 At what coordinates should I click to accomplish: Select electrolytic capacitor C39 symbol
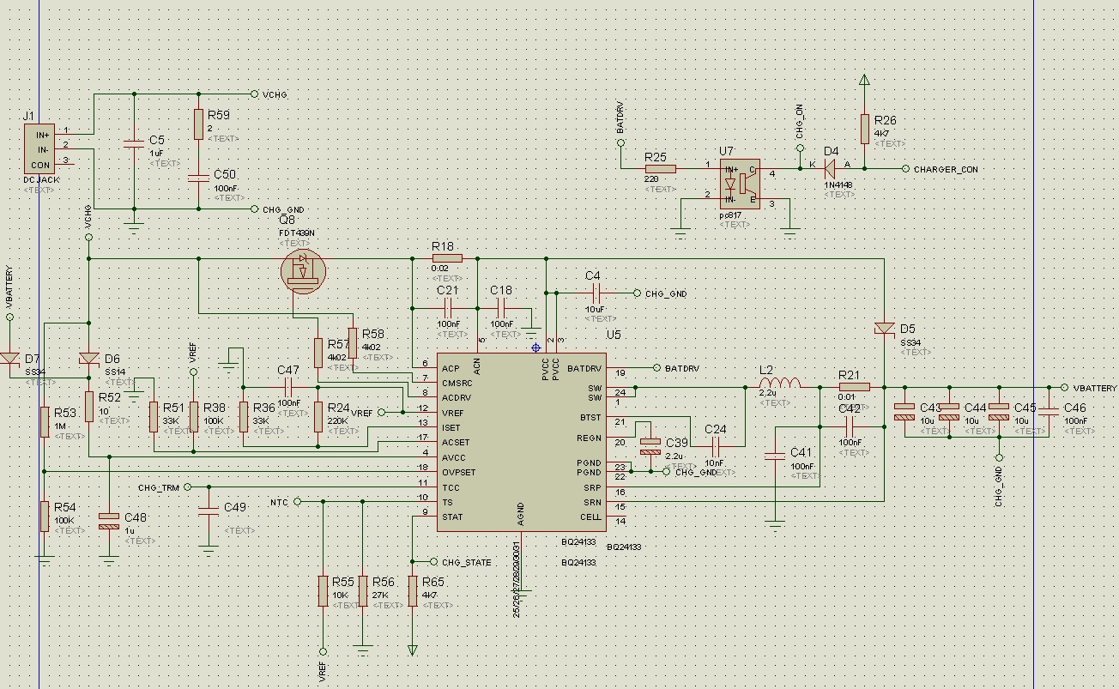point(650,446)
